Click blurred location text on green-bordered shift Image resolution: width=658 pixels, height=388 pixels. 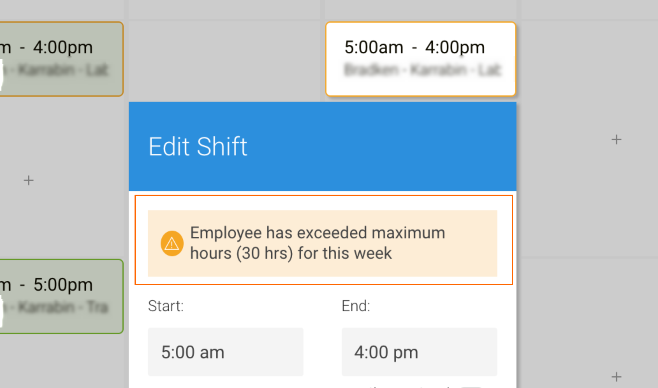63,307
